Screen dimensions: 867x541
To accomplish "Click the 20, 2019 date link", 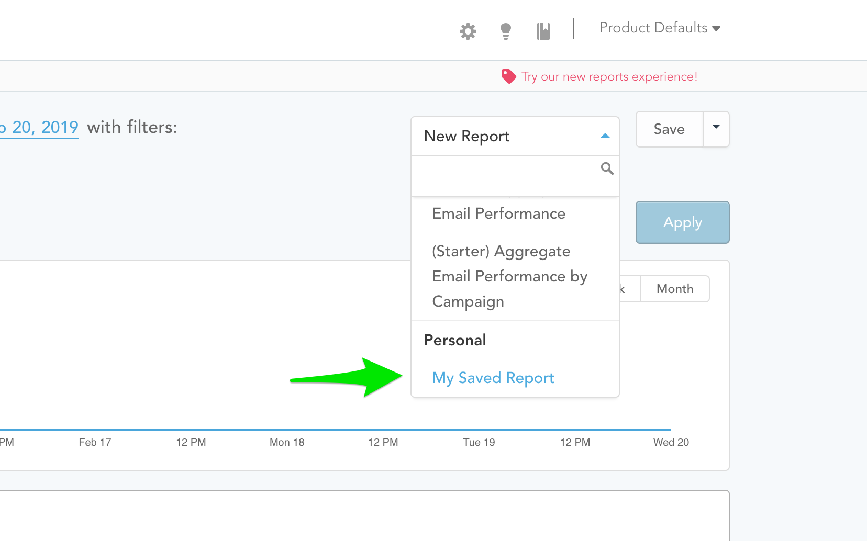I will 39,127.
